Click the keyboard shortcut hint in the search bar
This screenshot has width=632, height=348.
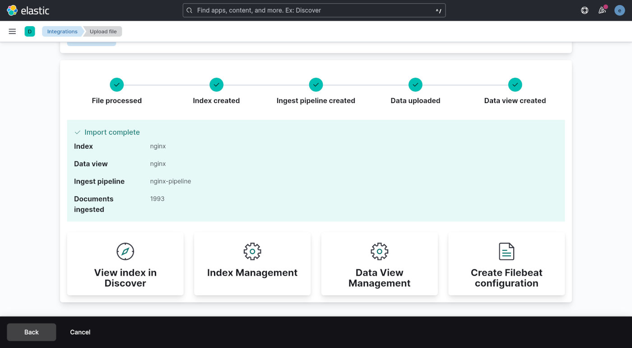point(437,10)
